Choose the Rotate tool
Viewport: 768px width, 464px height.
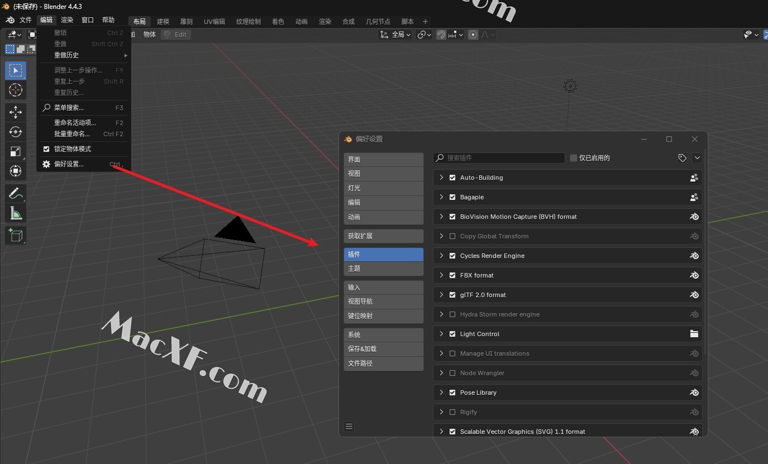click(x=16, y=132)
